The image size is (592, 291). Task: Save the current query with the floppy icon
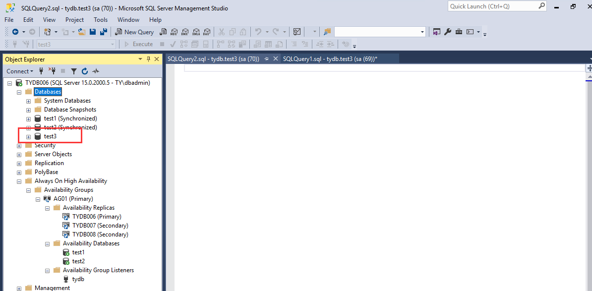(93, 32)
